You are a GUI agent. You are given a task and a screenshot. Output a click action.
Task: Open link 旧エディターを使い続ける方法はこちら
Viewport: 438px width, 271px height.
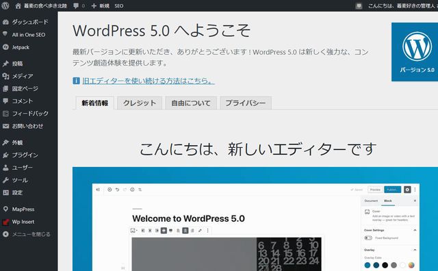point(149,81)
